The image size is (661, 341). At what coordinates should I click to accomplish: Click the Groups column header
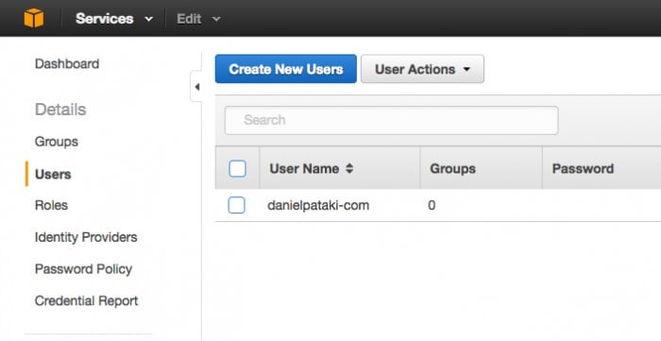(x=452, y=168)
